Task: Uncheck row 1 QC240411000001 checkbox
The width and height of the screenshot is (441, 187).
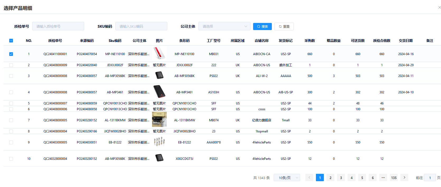Action: point(11,54)
